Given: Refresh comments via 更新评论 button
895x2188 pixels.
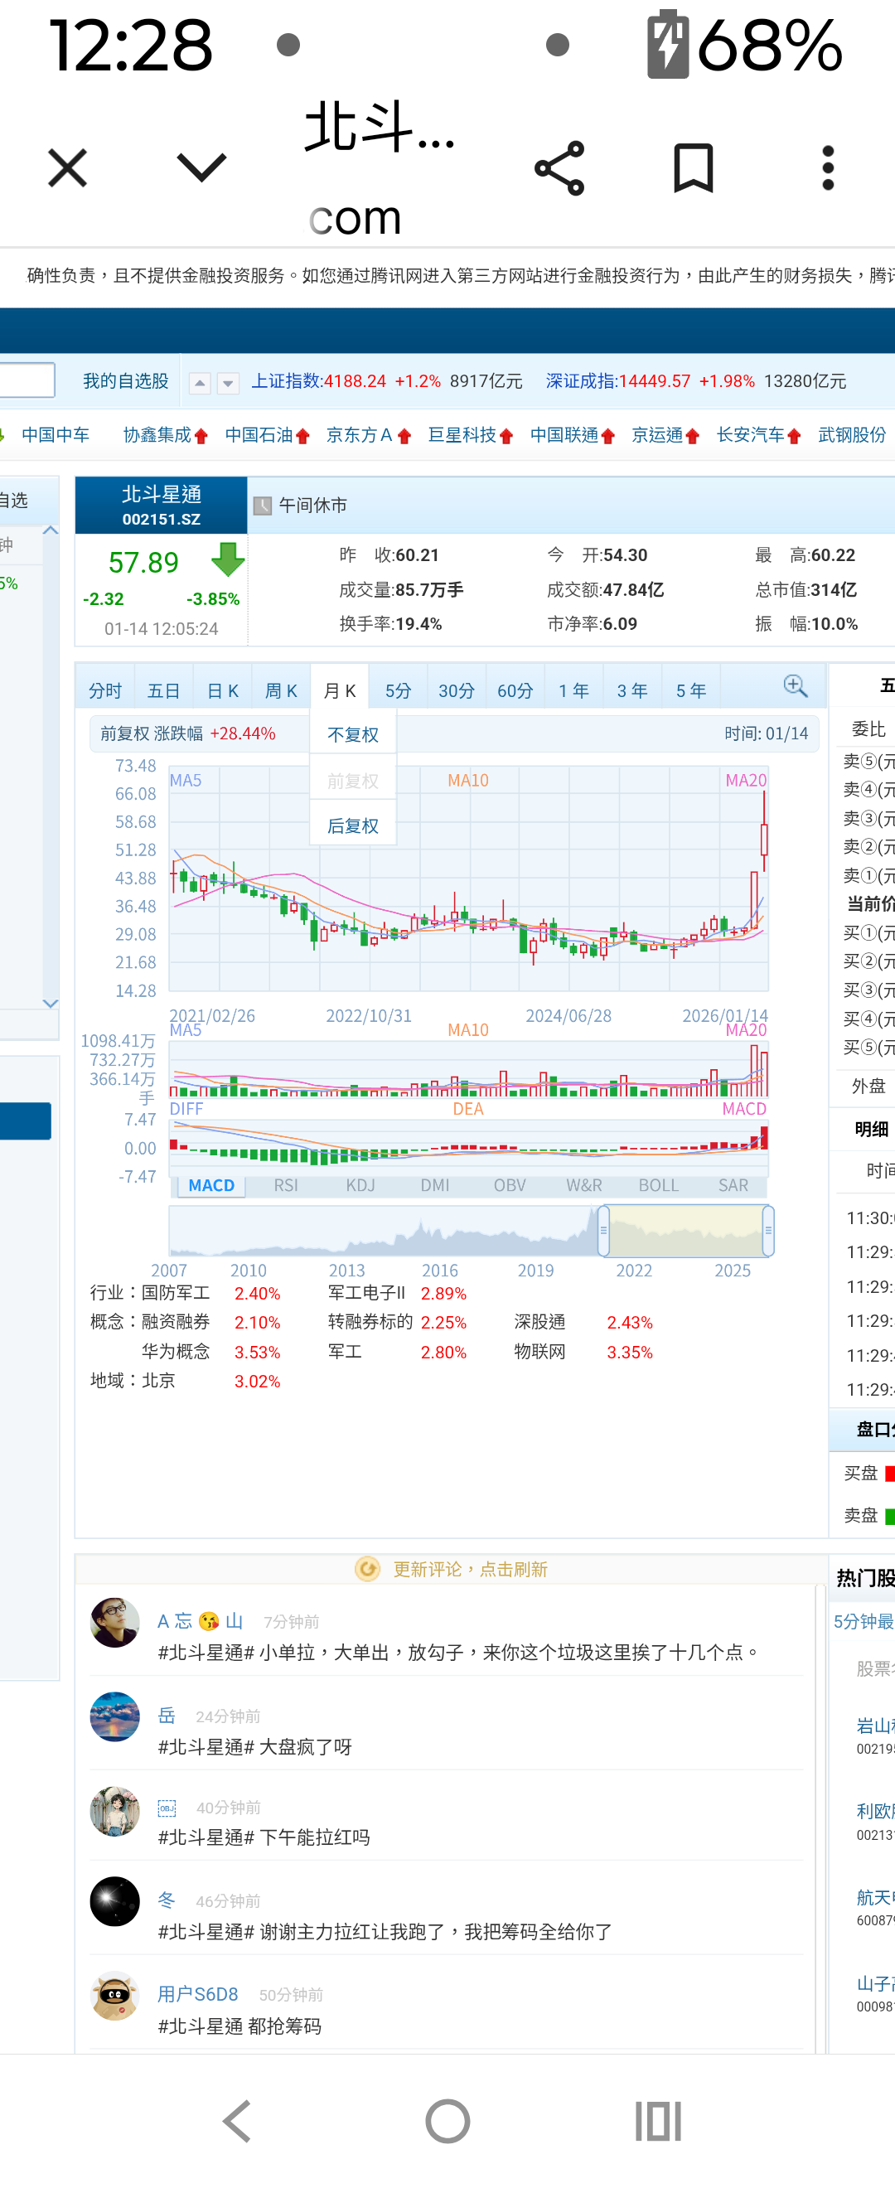Looking at the screenshot, I should point(451,1569).
